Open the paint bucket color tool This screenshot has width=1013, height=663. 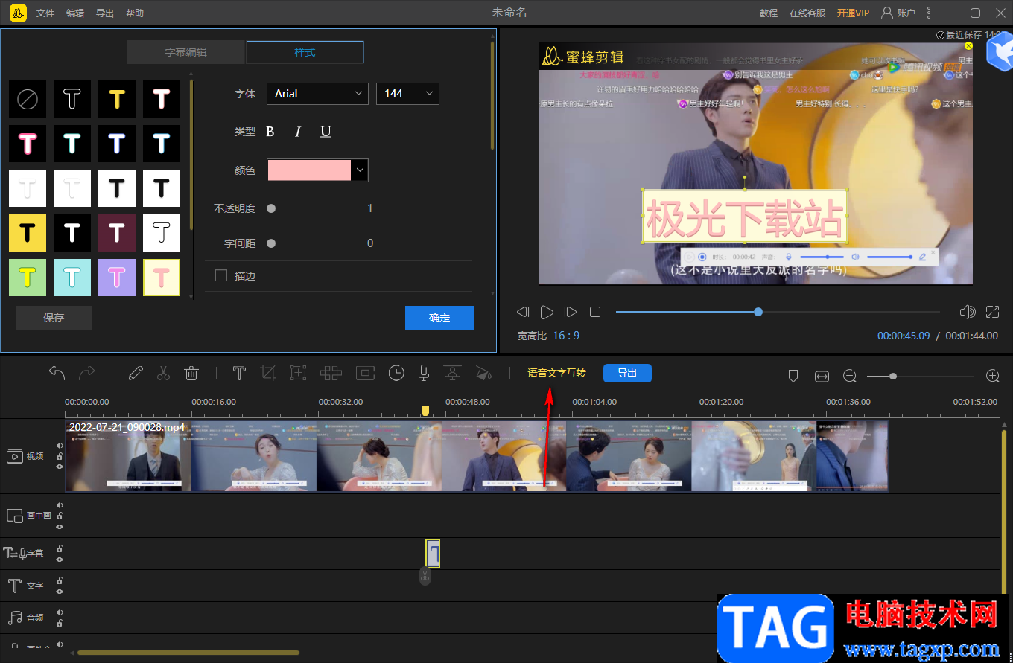(484, 373)
